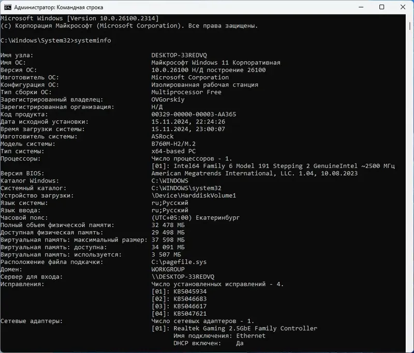The image size is (414, 353).
Task: Click the typed command 'systeminfo'
Action: [93, 40]
